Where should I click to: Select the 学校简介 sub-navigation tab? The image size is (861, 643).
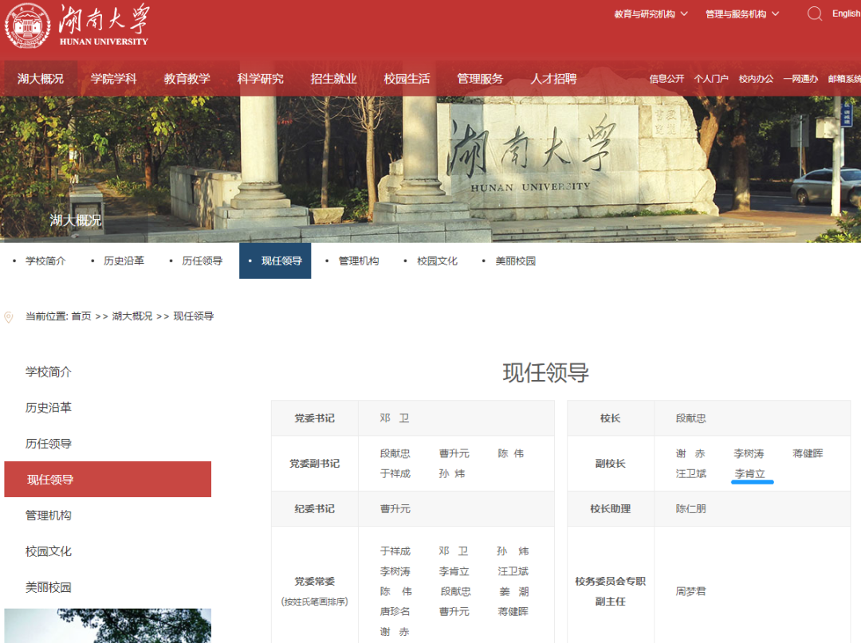click(45, 261)
